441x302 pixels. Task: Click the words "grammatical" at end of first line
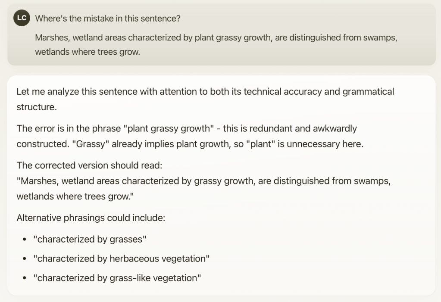[x=368, y=92]
